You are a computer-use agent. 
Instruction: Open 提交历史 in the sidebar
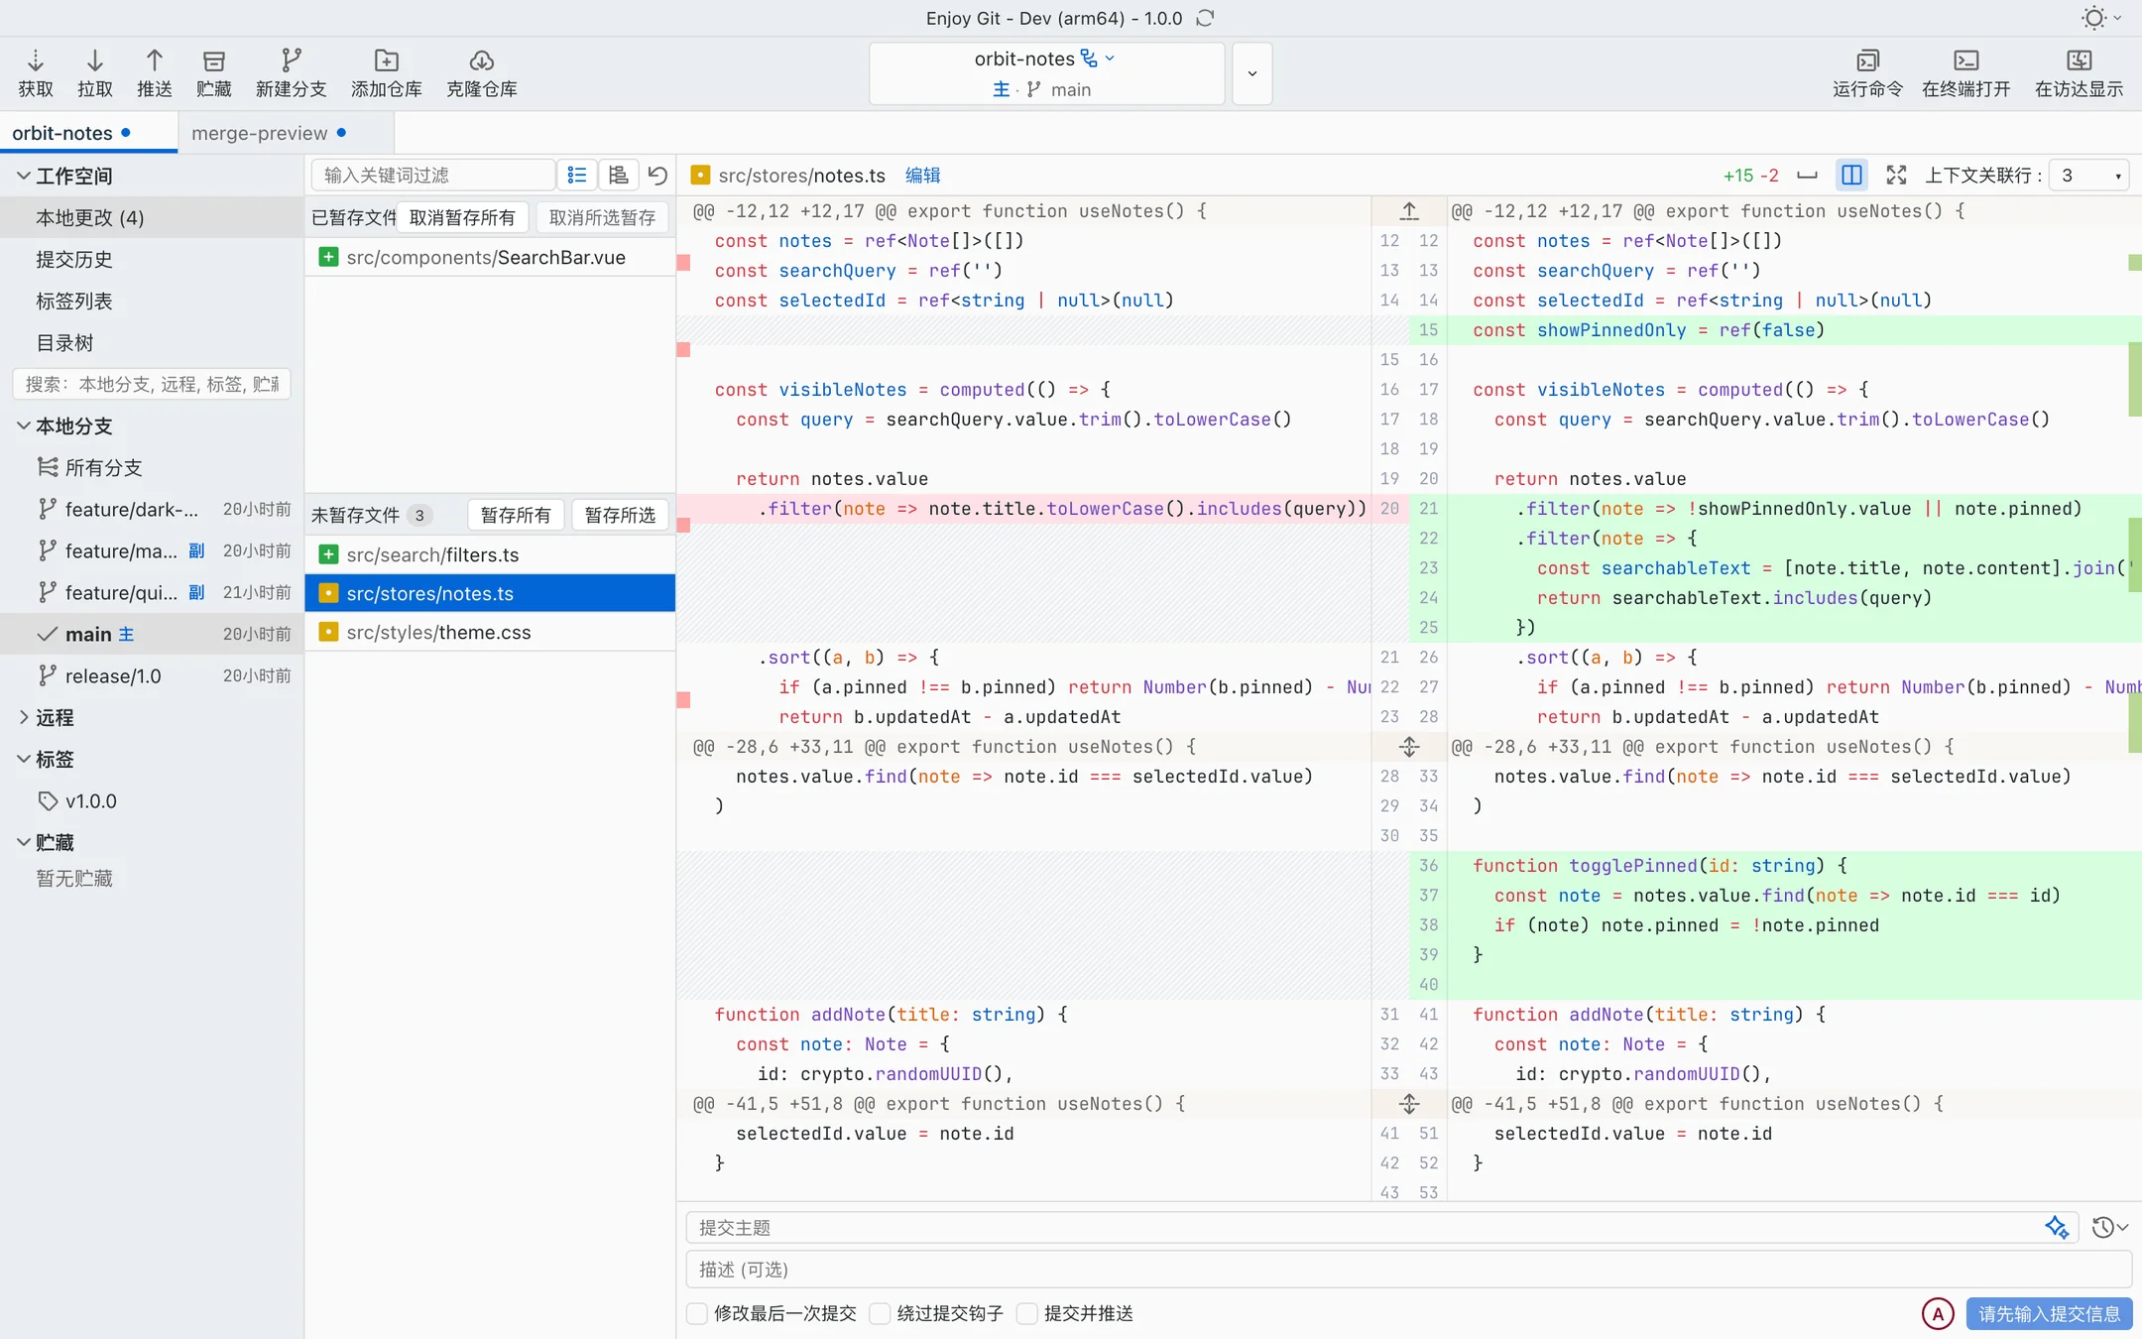coord(74,259)
